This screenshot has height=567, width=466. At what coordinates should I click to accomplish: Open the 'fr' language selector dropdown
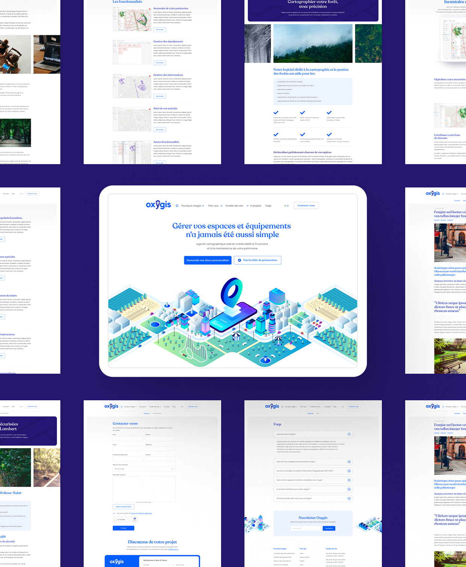(286, 206)
